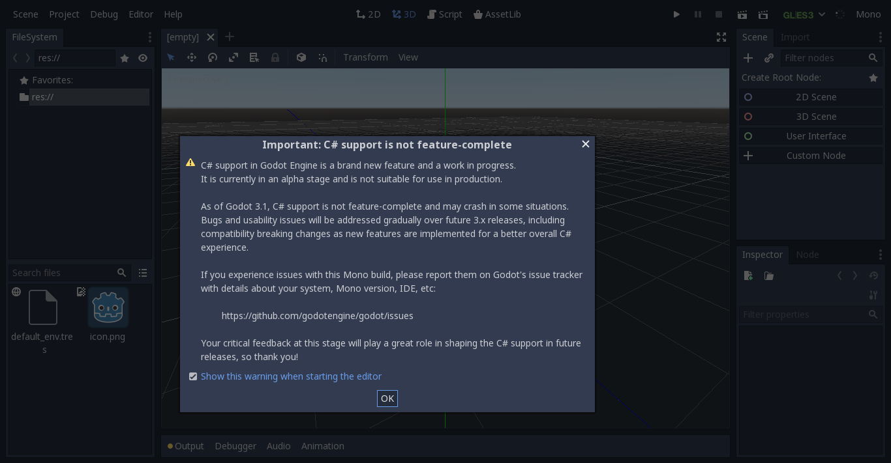Open Inspector object properties tools

coord(873,295)
